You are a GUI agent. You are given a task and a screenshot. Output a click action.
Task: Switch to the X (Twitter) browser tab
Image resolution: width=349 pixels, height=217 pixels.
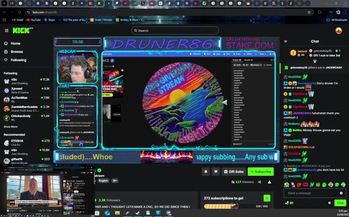coord(143,3)
